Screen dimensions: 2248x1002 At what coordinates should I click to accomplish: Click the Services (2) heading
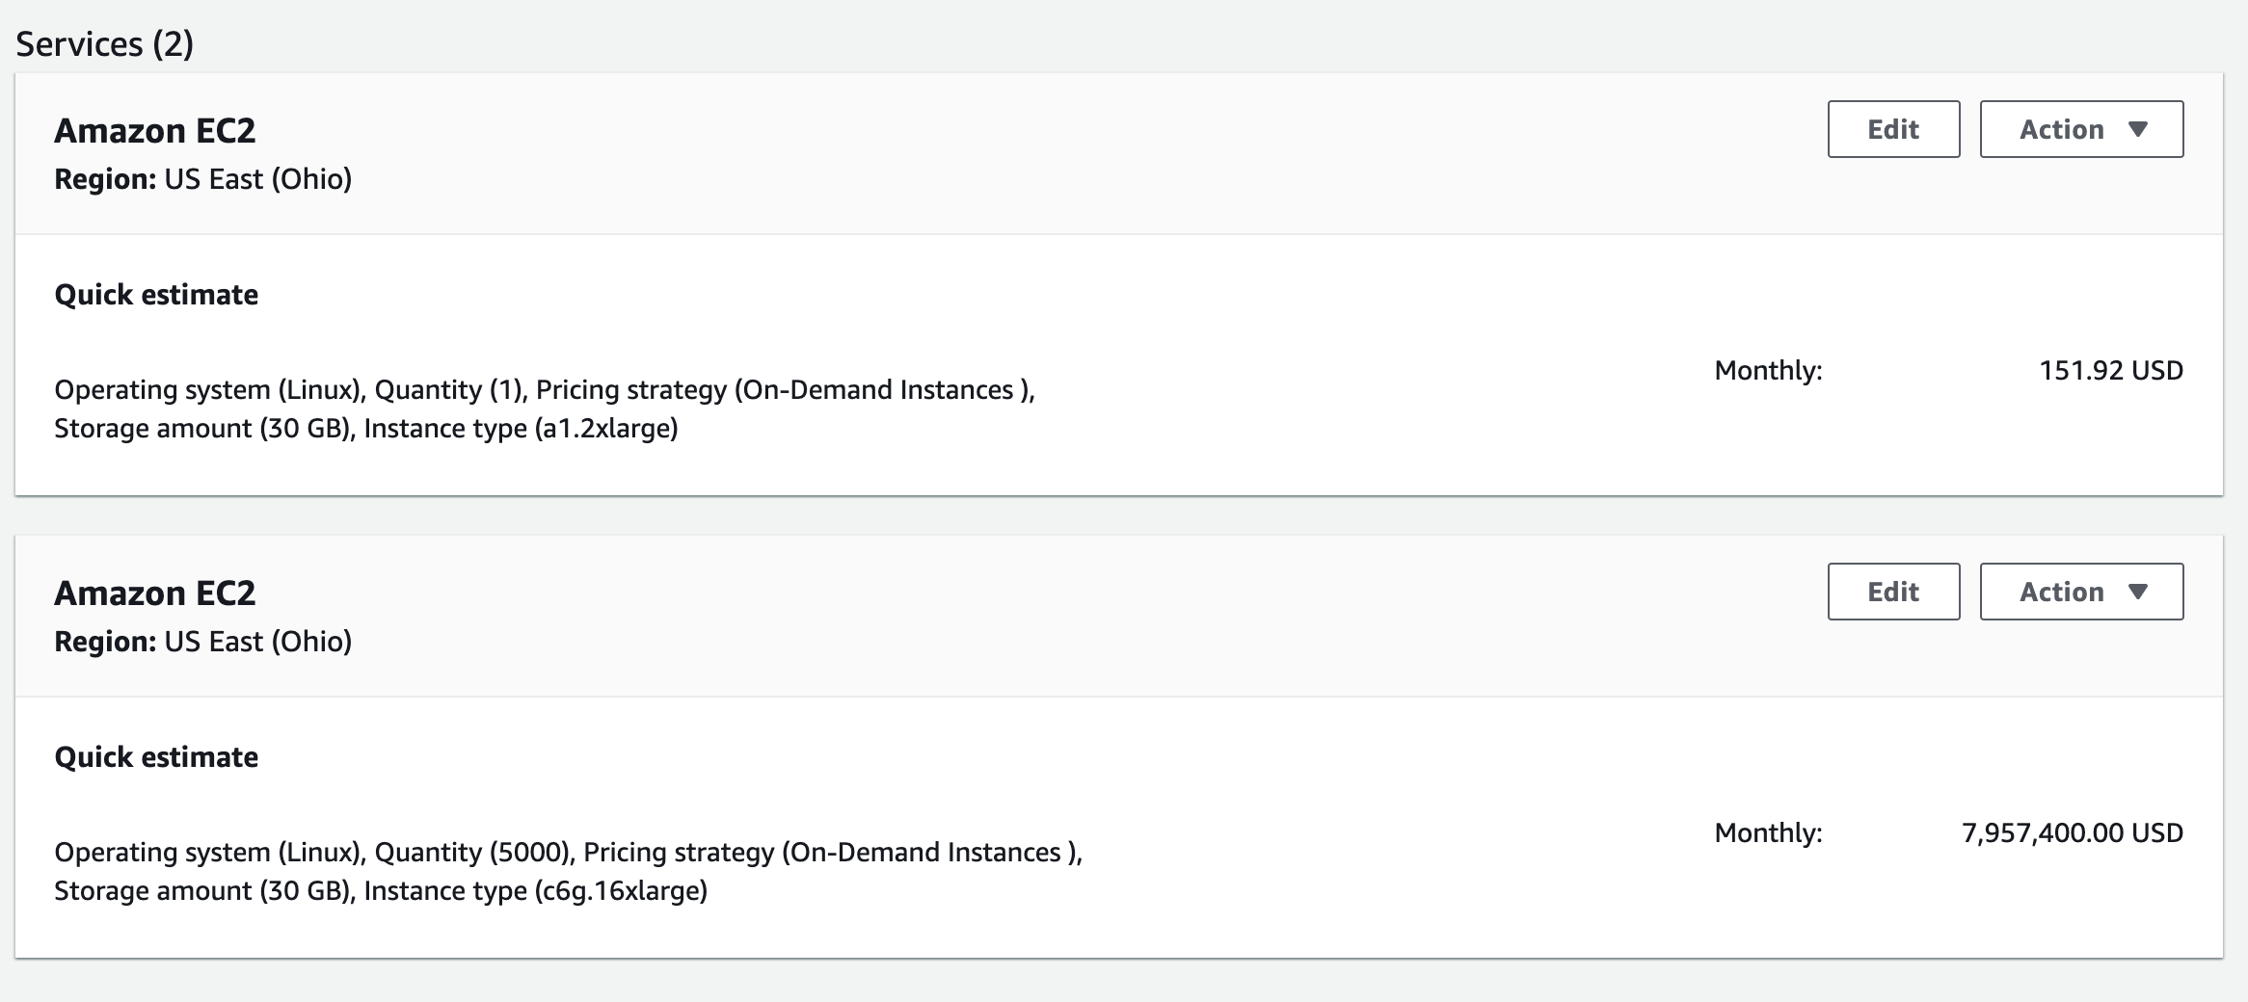(x=105, y=44)
